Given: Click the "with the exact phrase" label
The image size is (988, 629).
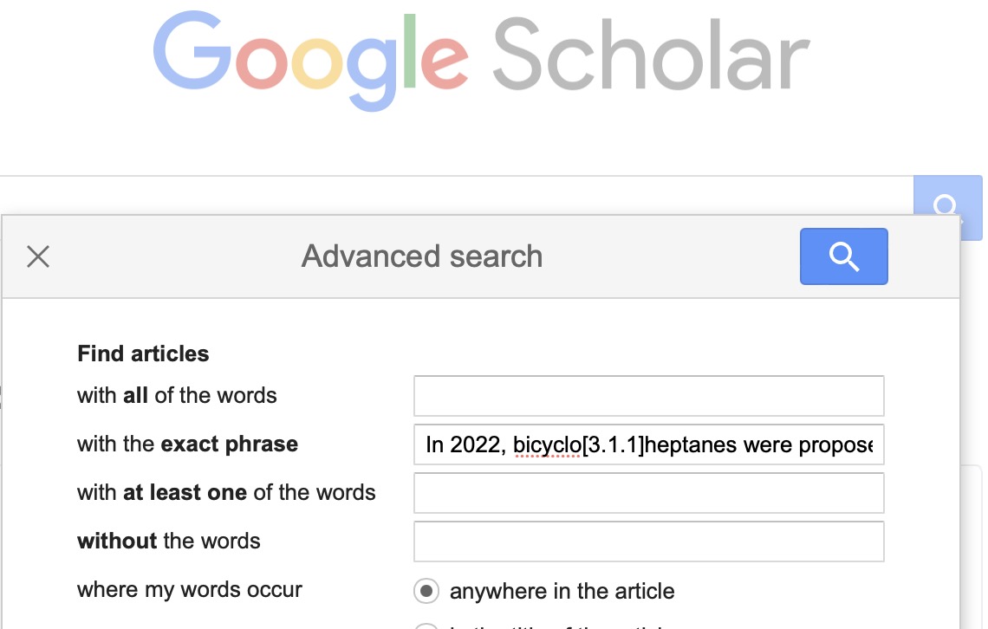Looking at the screenshot, I should [187, 444].
